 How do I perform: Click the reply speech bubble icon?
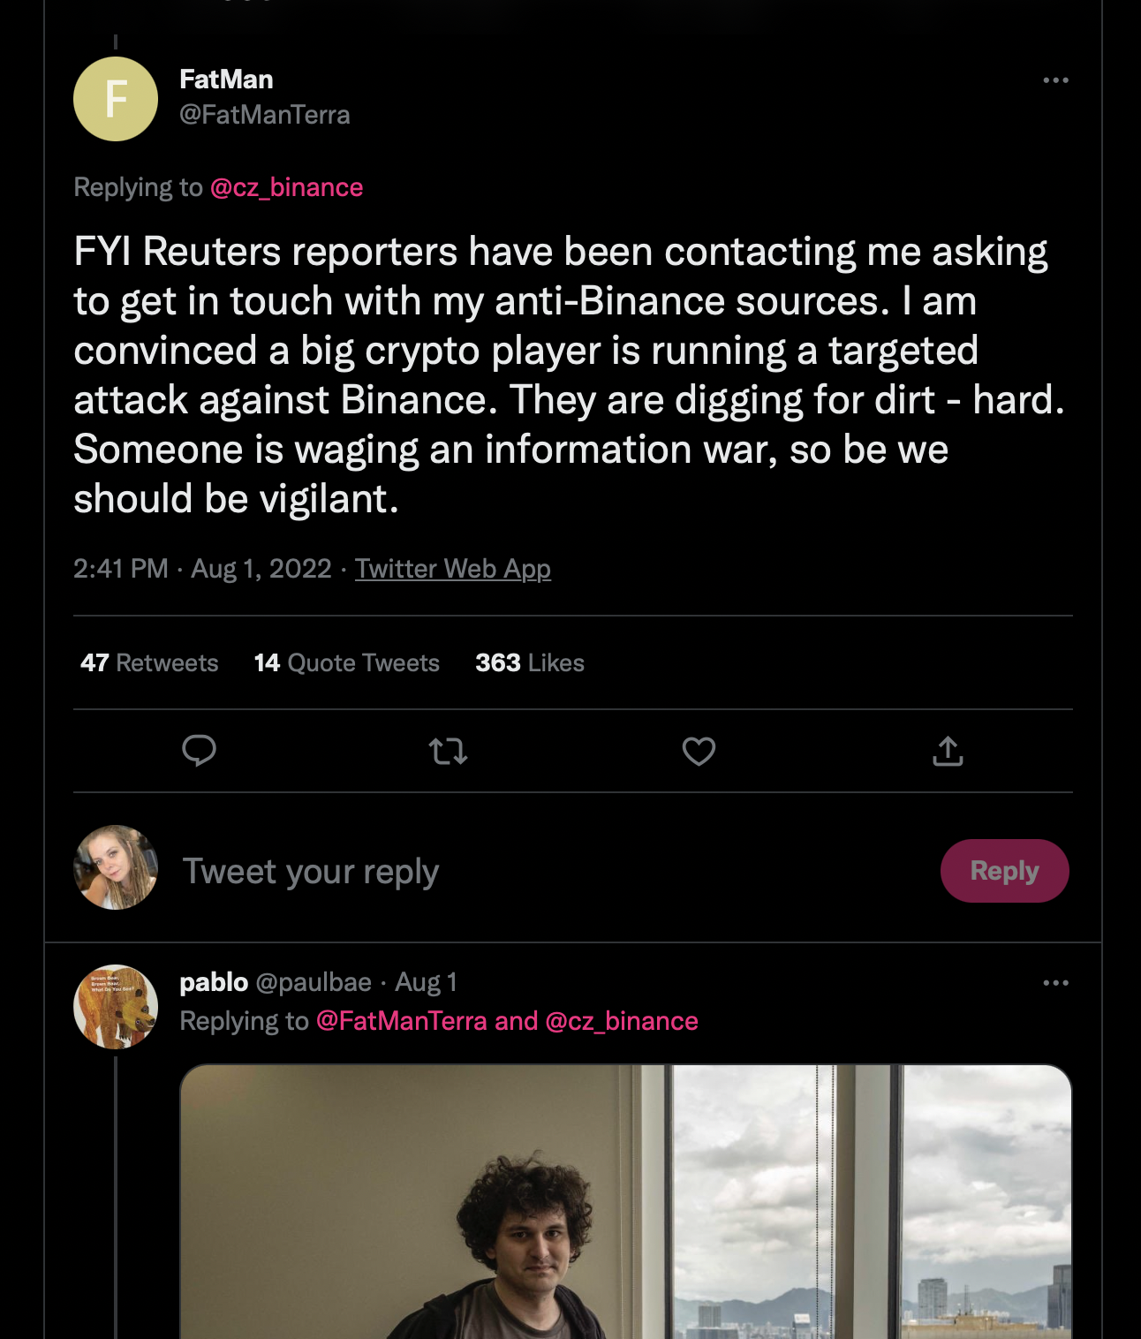click(x=199, y=751)
